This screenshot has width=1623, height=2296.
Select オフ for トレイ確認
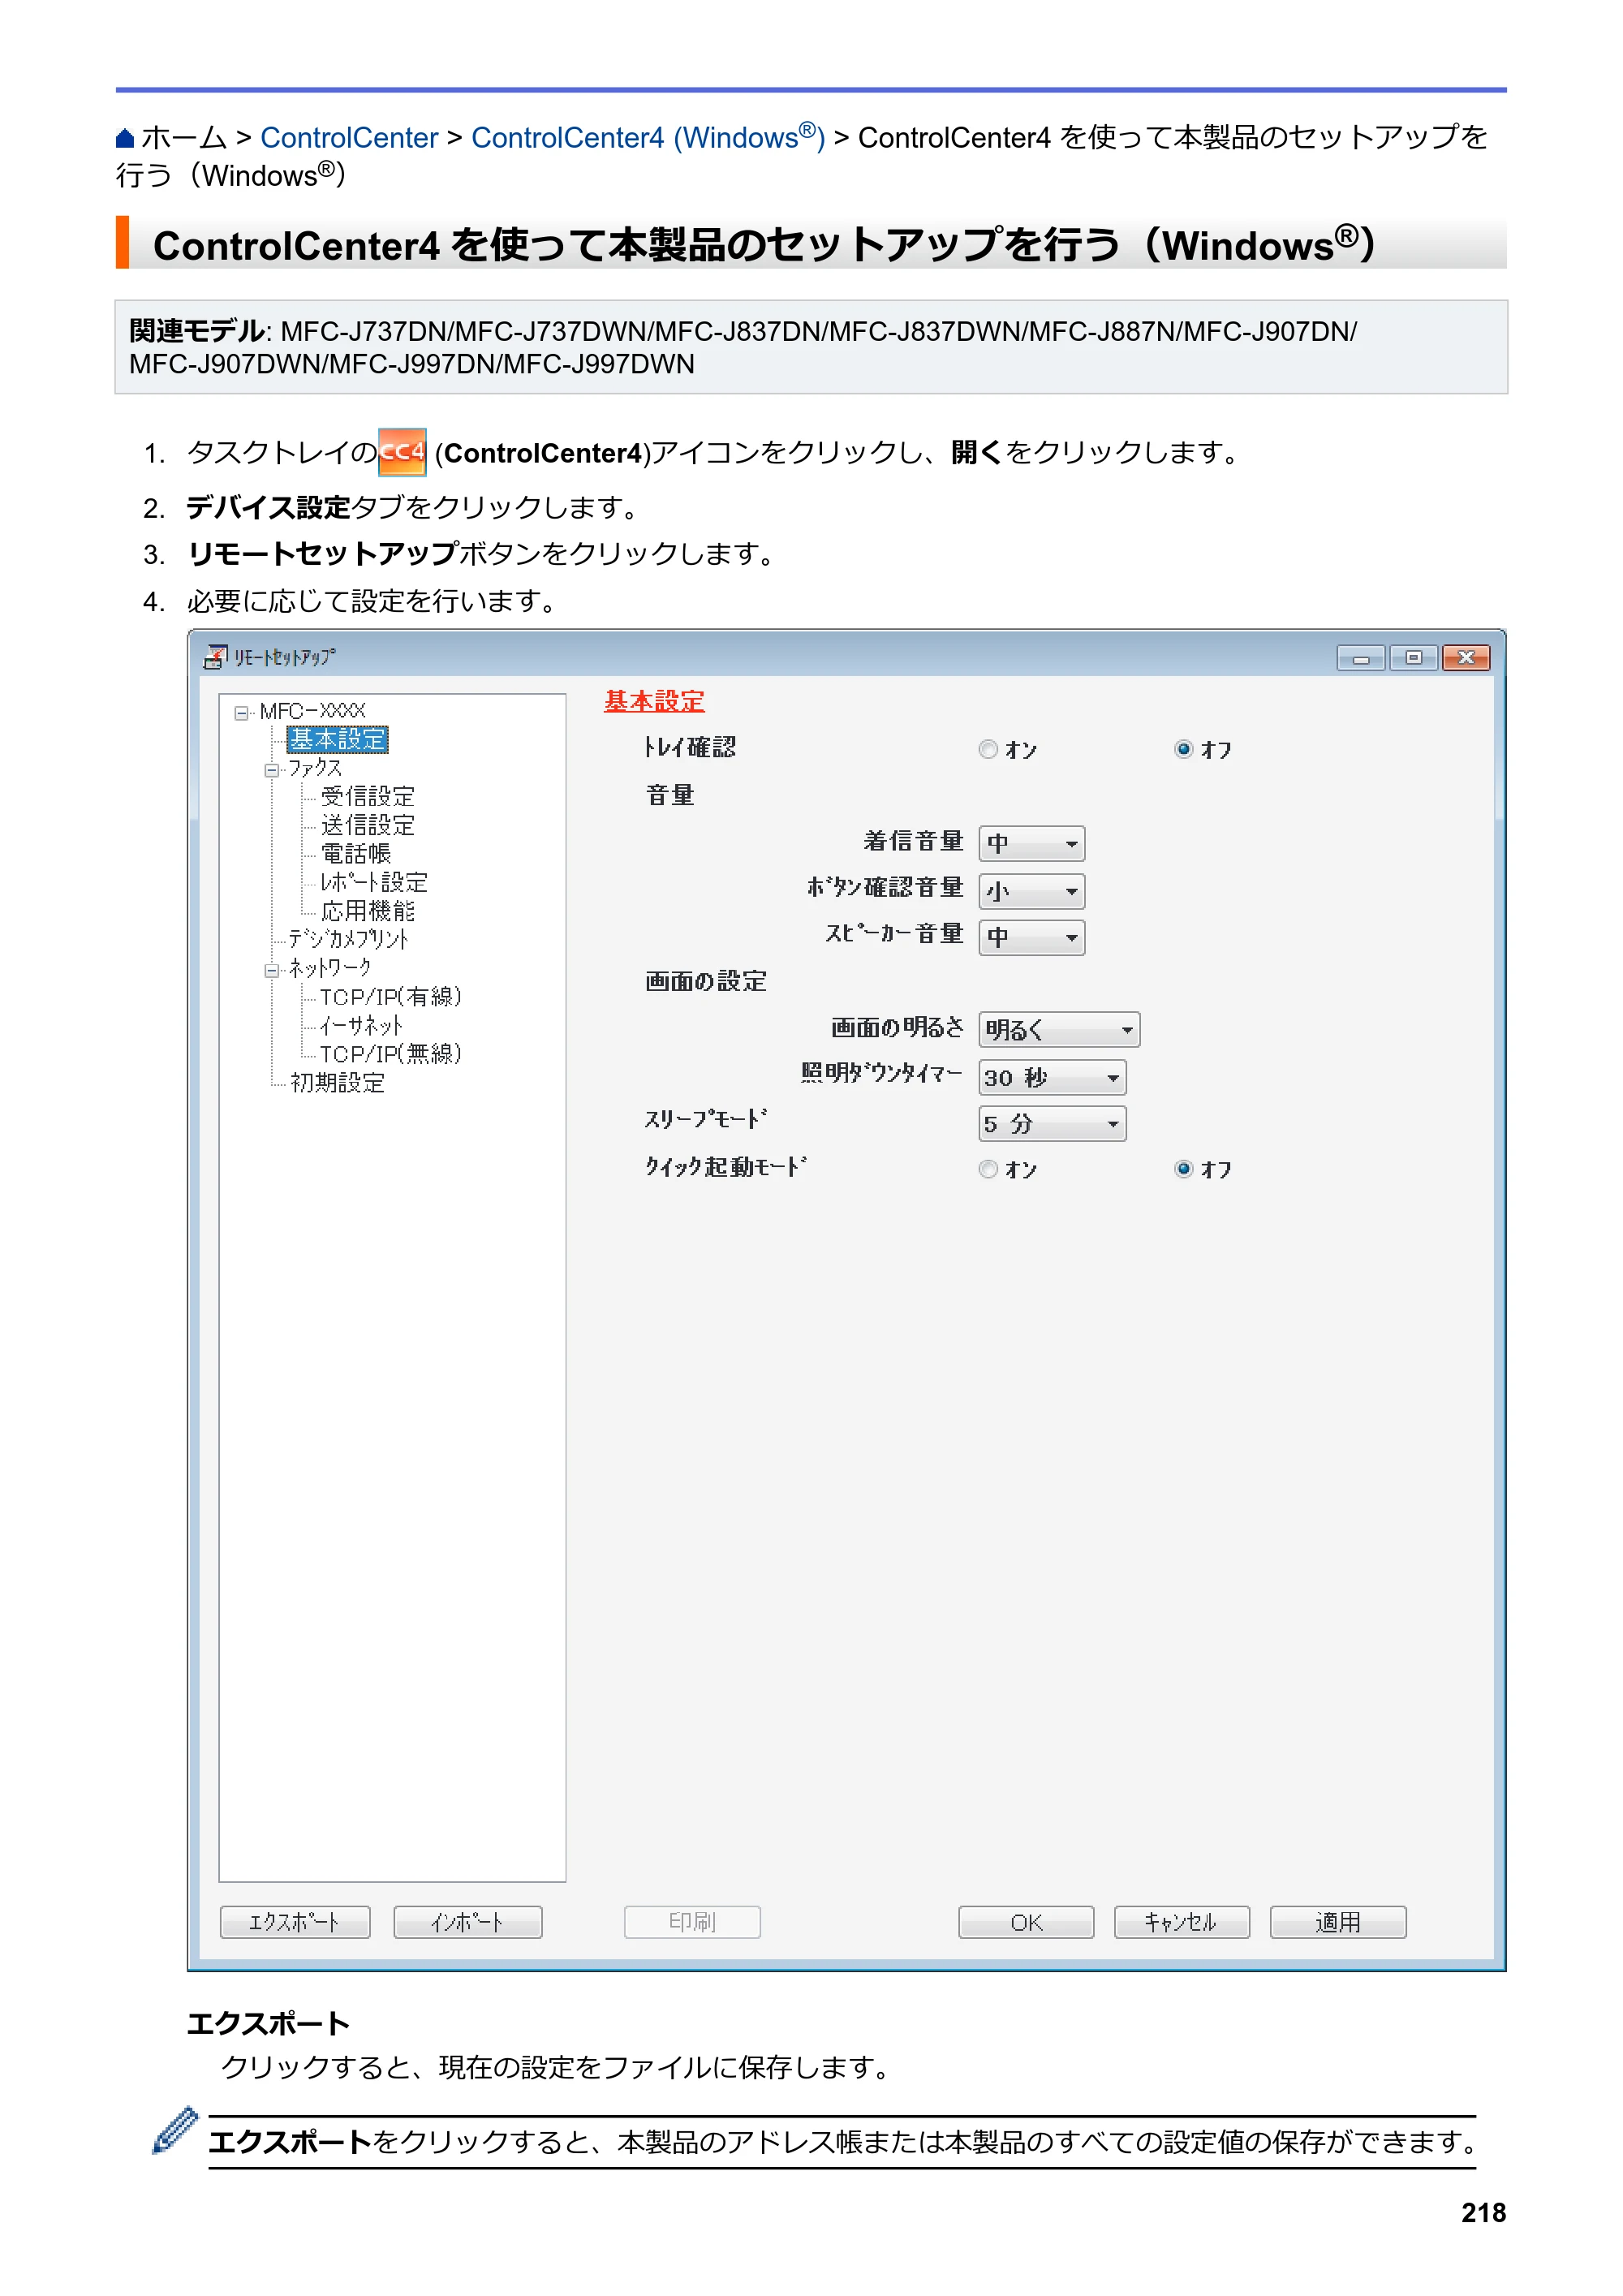(1184, 749)
